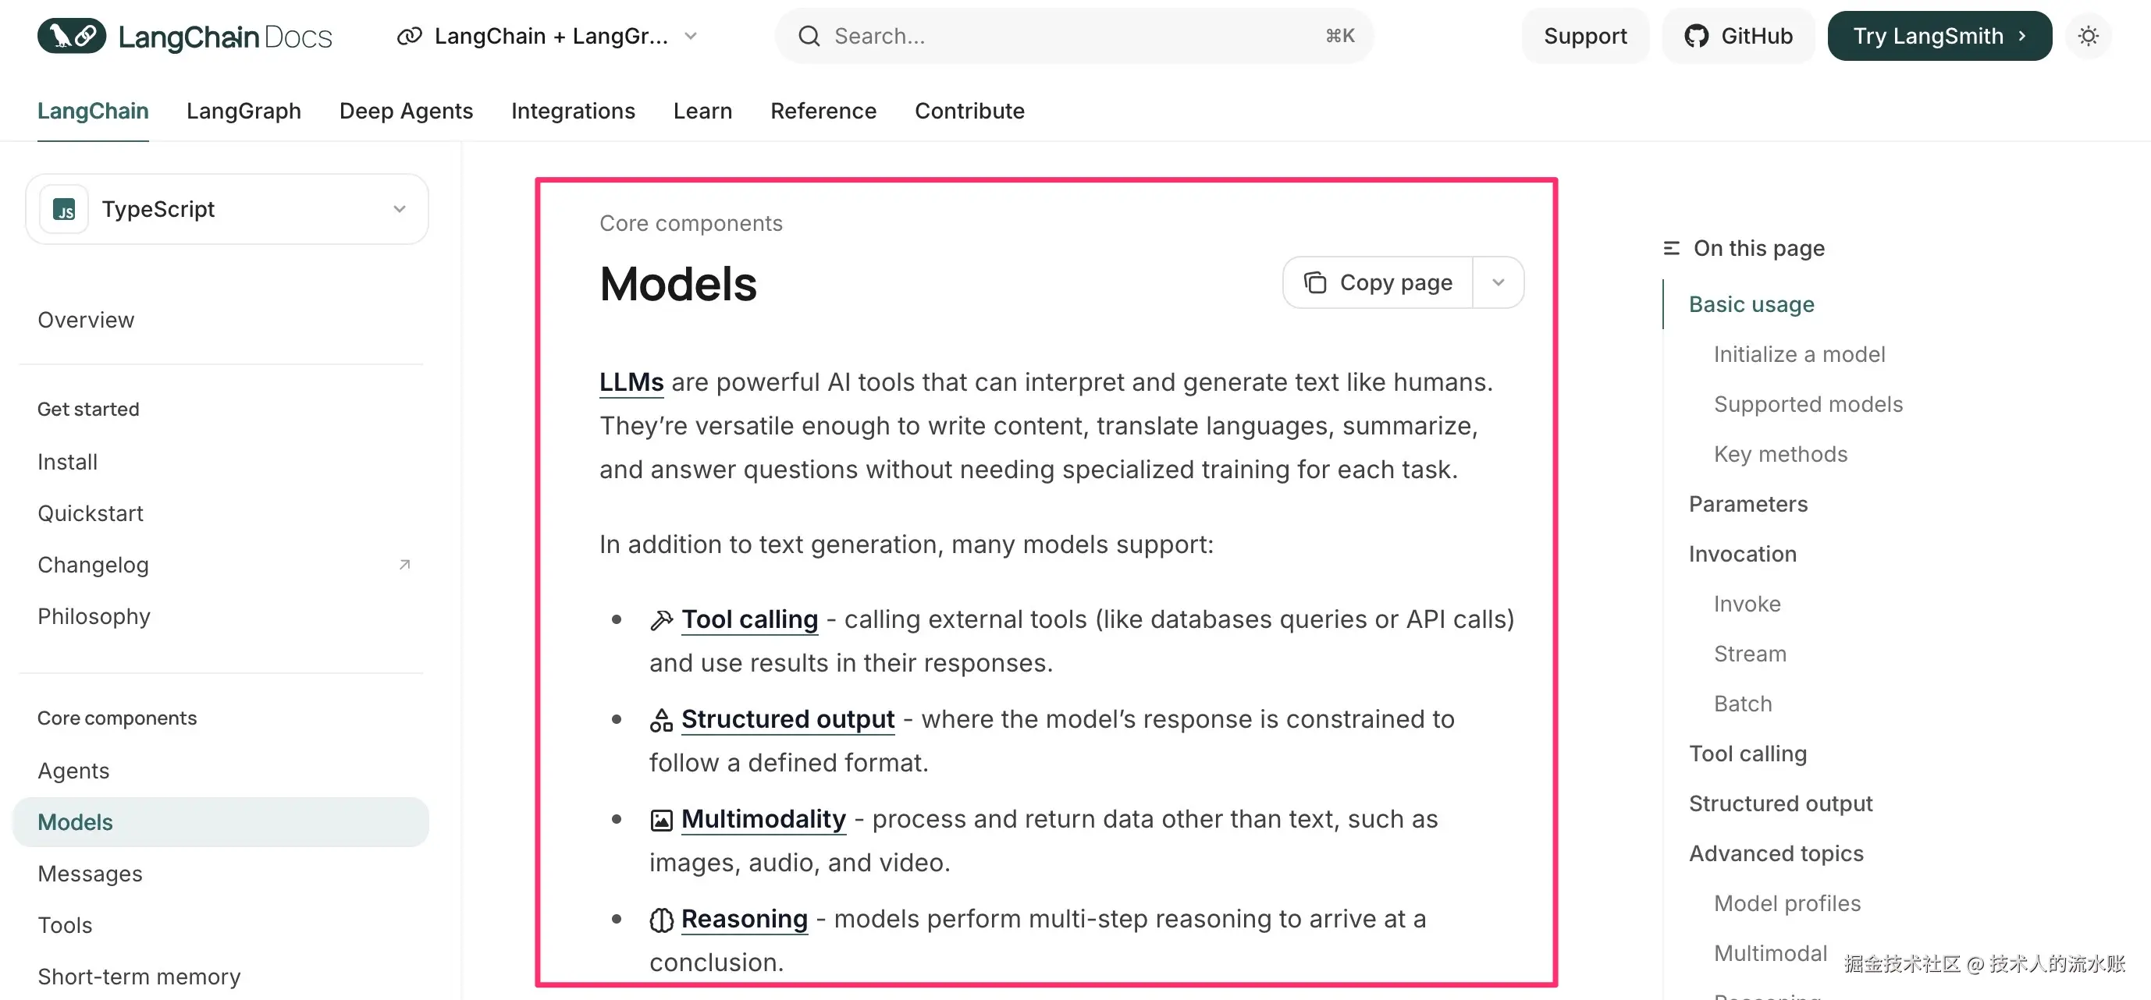Click the On this page list icon
The image size is (2151, 1000).
coord(1671,248)
